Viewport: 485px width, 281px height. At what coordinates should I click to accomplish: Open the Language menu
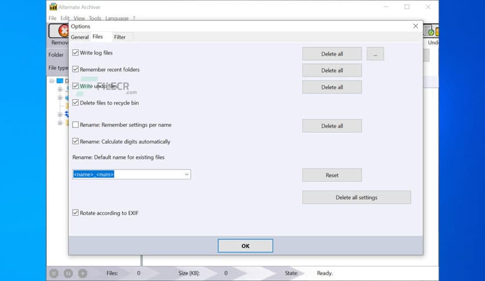tap(117, 18)
